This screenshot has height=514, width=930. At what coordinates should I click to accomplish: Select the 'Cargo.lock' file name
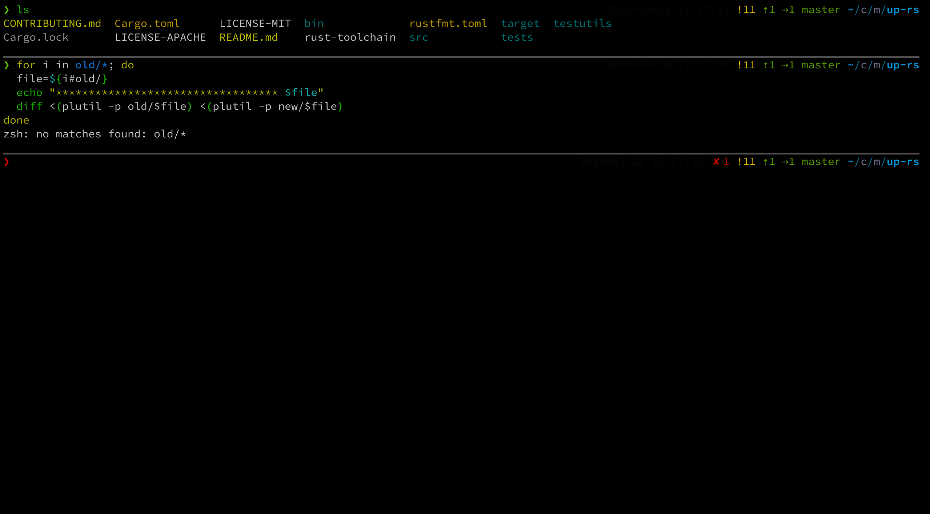click(36, 37)
